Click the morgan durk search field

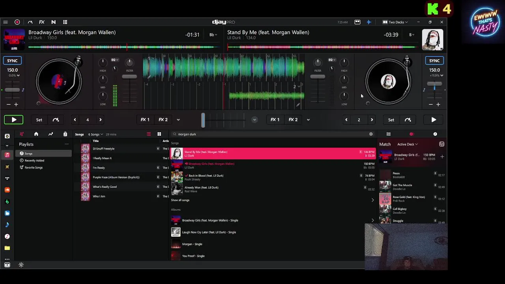pos(272,134)
